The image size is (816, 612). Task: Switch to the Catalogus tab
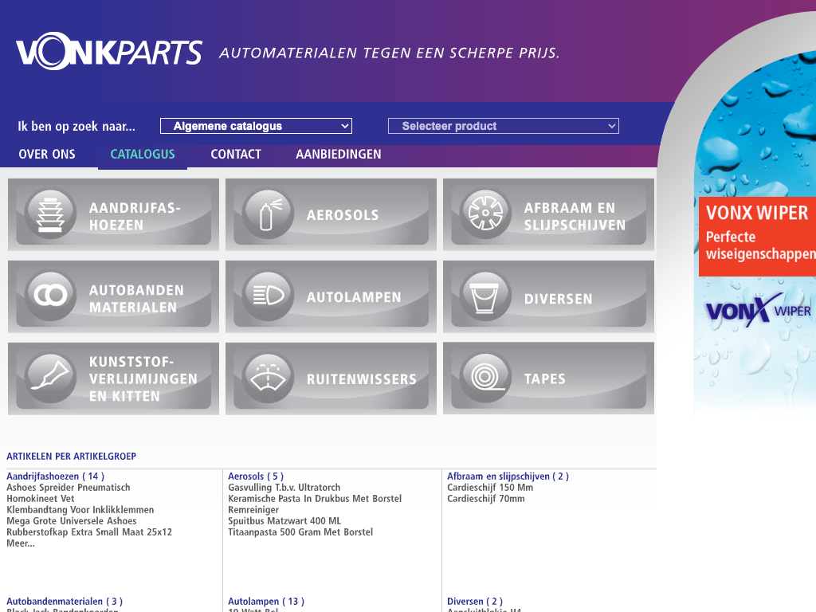point(143,155)
